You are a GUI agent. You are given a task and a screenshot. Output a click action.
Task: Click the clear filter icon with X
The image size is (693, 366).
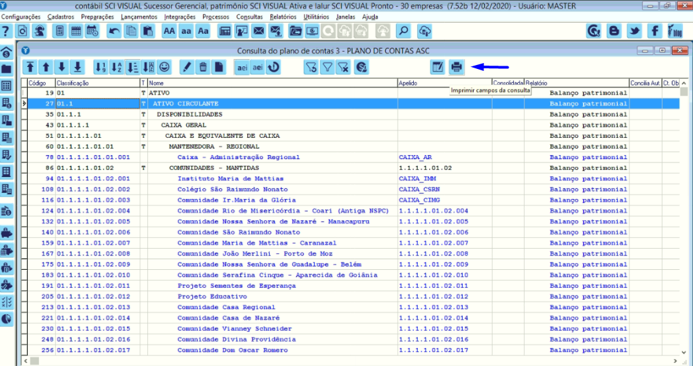tap(344, 66)
